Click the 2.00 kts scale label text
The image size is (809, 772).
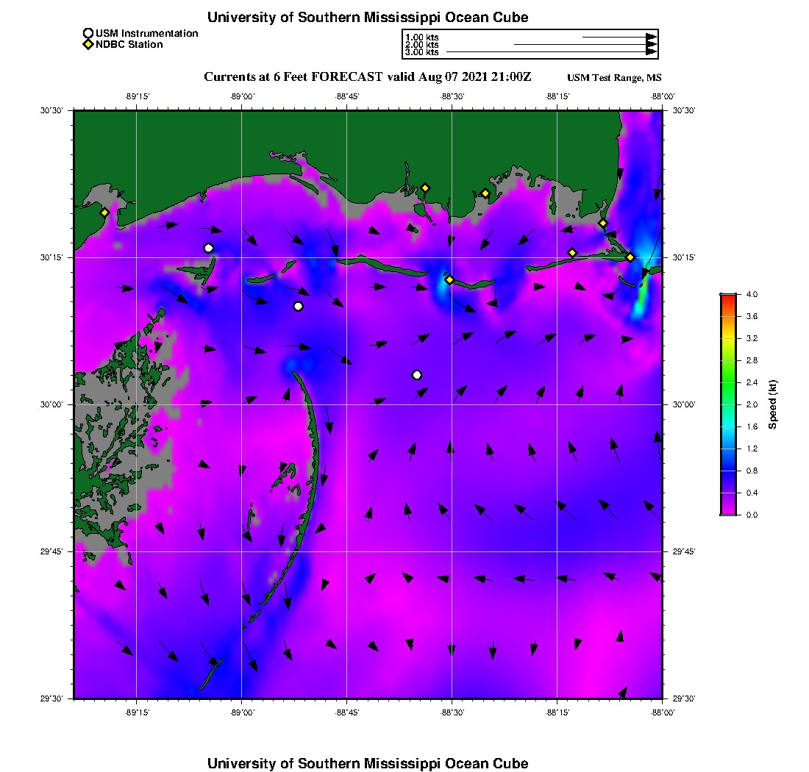(x=421, y=45)
